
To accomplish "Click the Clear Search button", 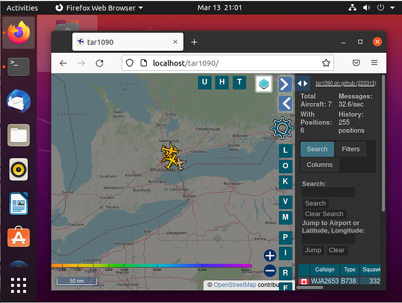I will pos(324,214).
